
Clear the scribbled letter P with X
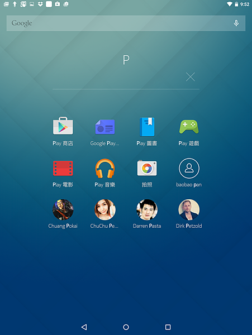pos(190,77)
